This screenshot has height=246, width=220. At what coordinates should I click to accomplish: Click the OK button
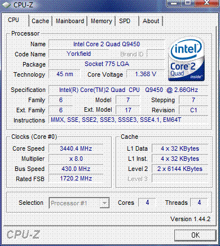[195, 235]
